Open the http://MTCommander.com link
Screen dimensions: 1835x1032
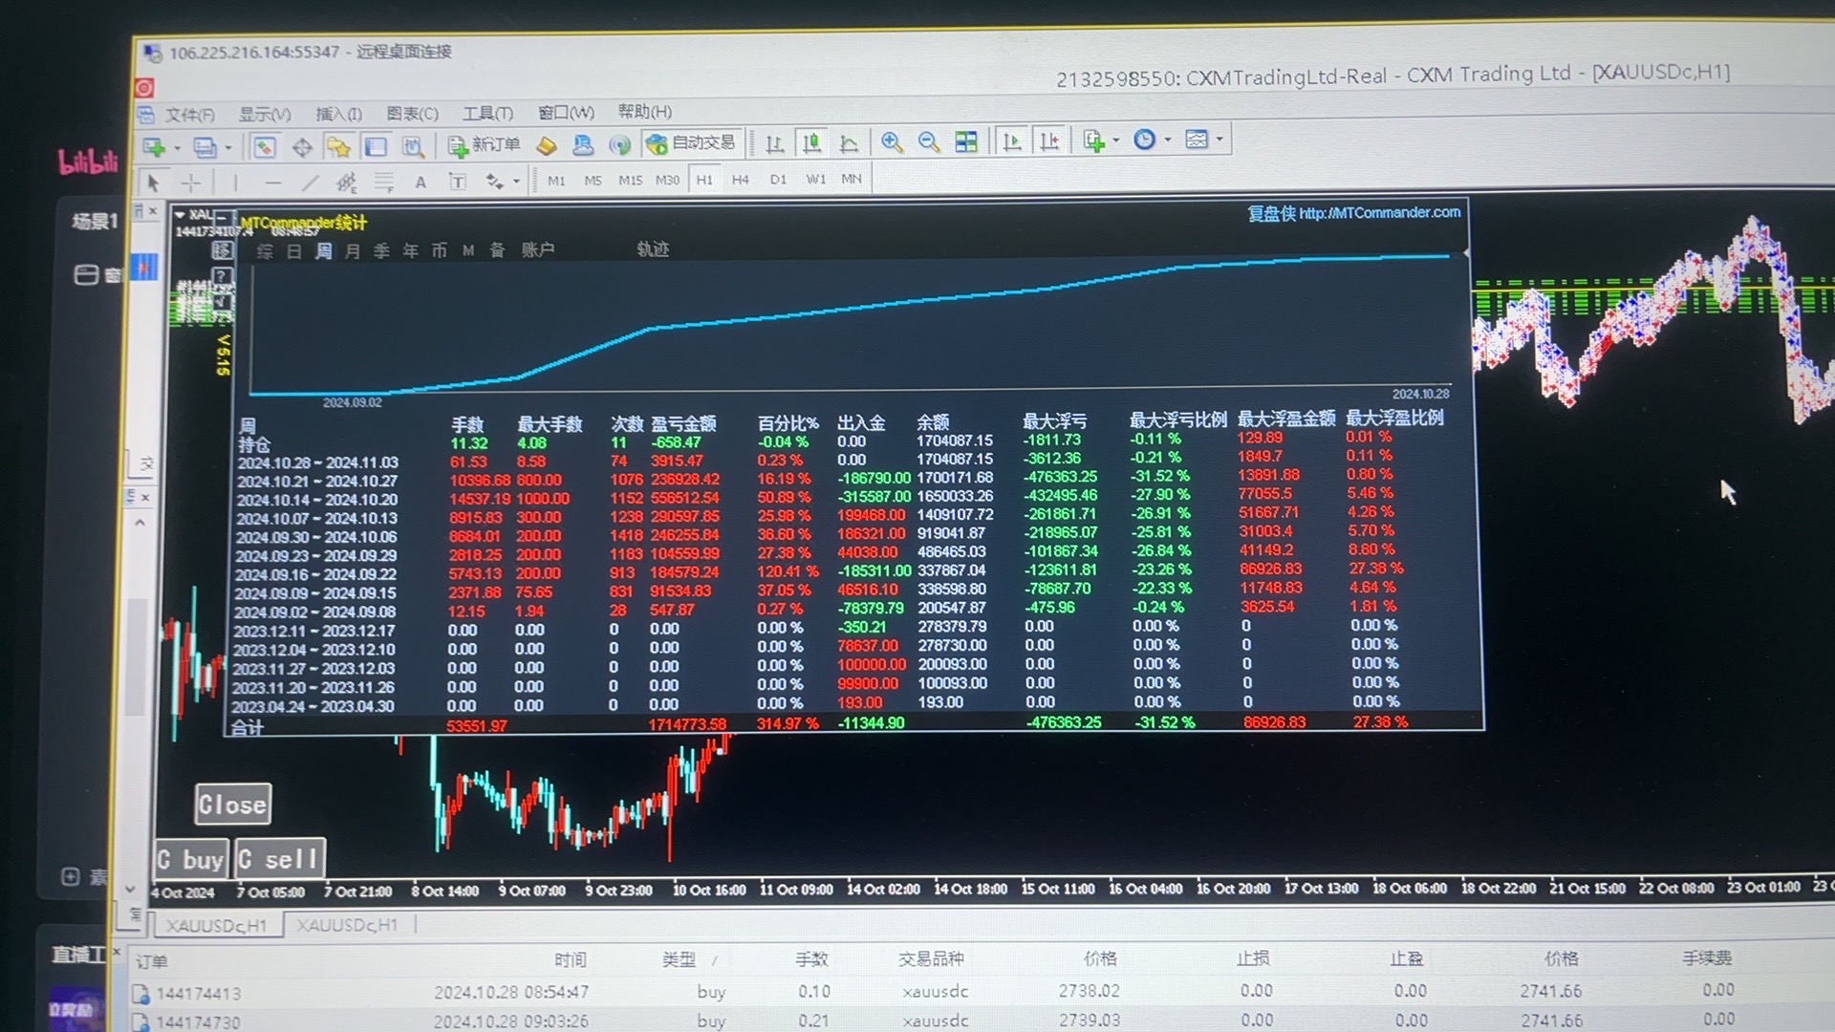coord(1379,212)
